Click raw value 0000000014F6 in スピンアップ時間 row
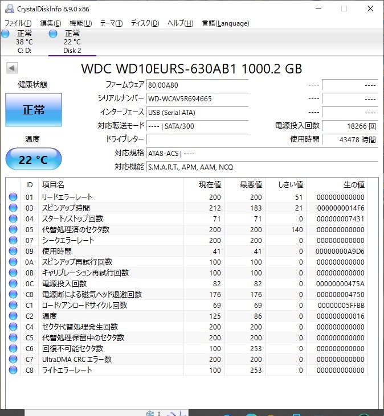This screenshot has width=384, height=416. point(341,208)
